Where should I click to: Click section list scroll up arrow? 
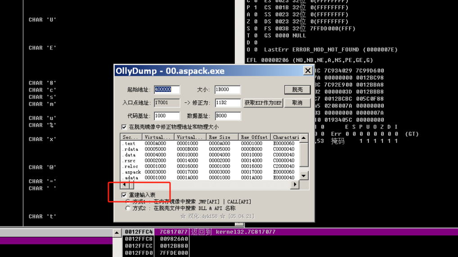(304, 137)
